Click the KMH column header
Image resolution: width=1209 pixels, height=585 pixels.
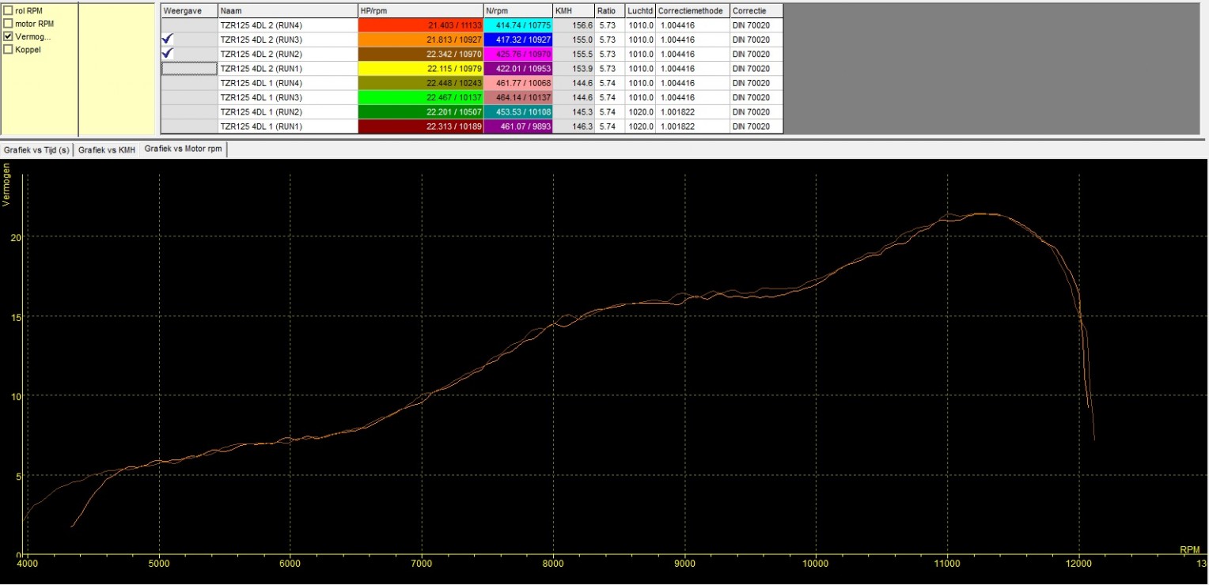(x=574, y=11)
